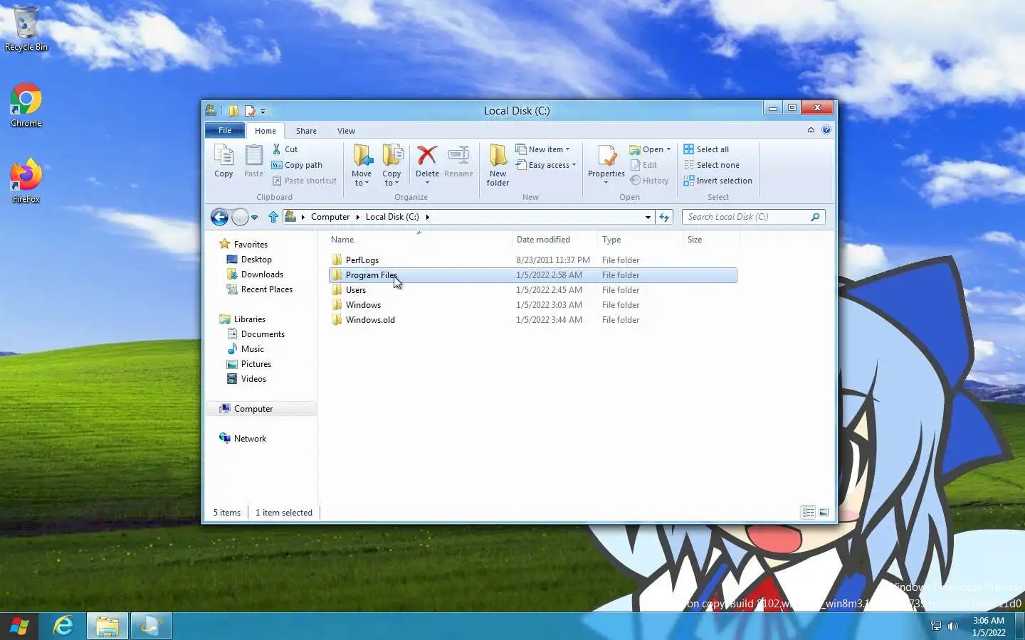Click the Move to folder icon
The image size is (1025, 640).
(x=362, y=155)
